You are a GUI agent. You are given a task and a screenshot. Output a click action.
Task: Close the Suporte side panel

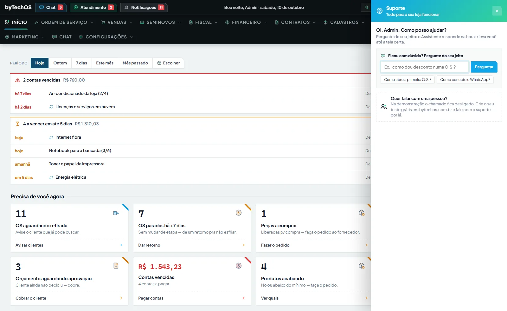(x=497, y=11)
